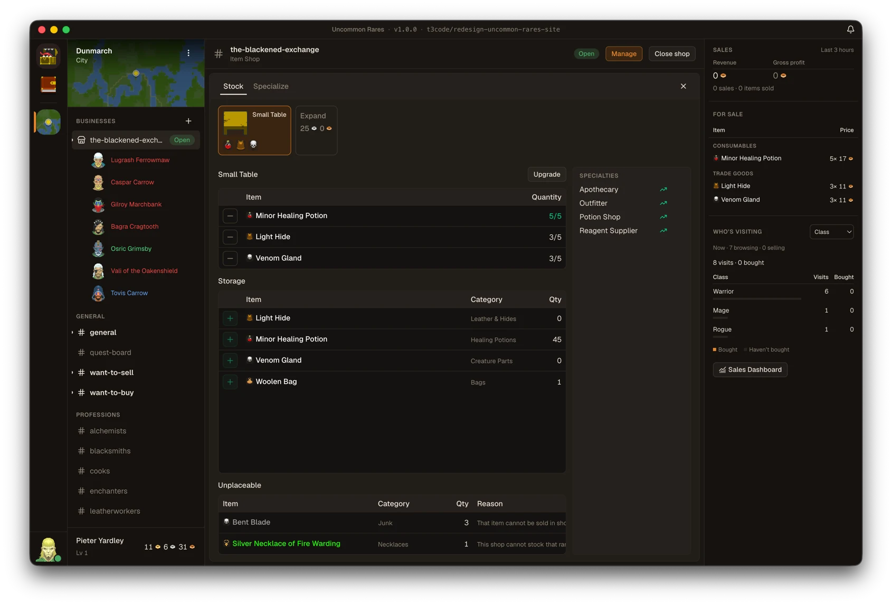Select the Small Table thumbnail card
The height and width of the screenshot is (605, 892).
click(x=254, y=130)
